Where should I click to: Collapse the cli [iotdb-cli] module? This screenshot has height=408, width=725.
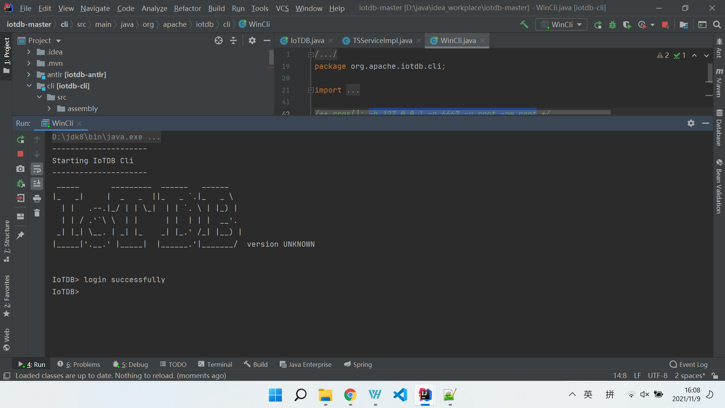(29, 86)
